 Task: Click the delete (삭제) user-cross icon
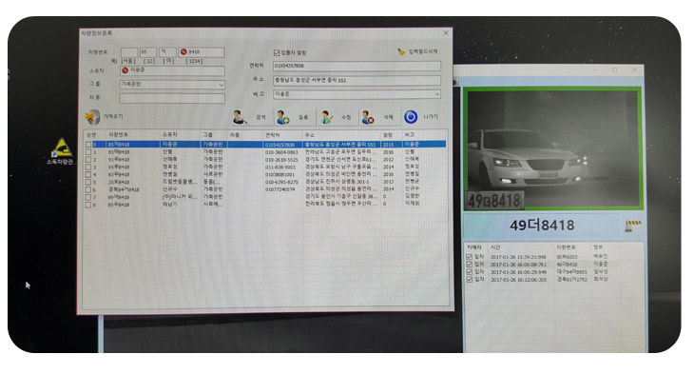coord(368,117)
